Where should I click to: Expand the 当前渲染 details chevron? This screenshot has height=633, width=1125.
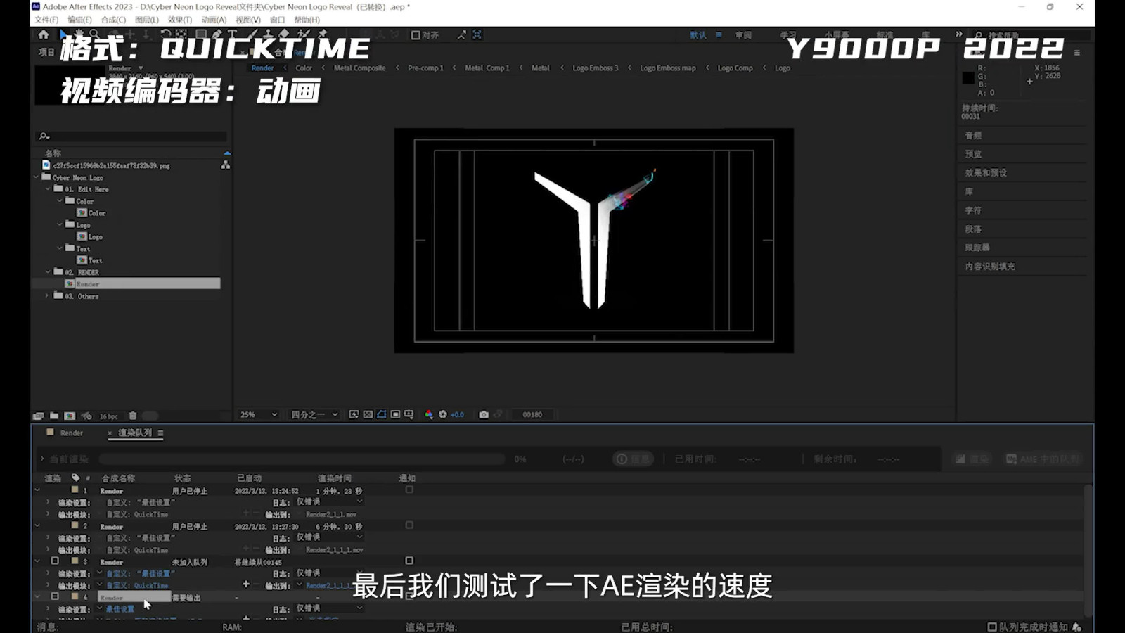click(x=42, y=459)
